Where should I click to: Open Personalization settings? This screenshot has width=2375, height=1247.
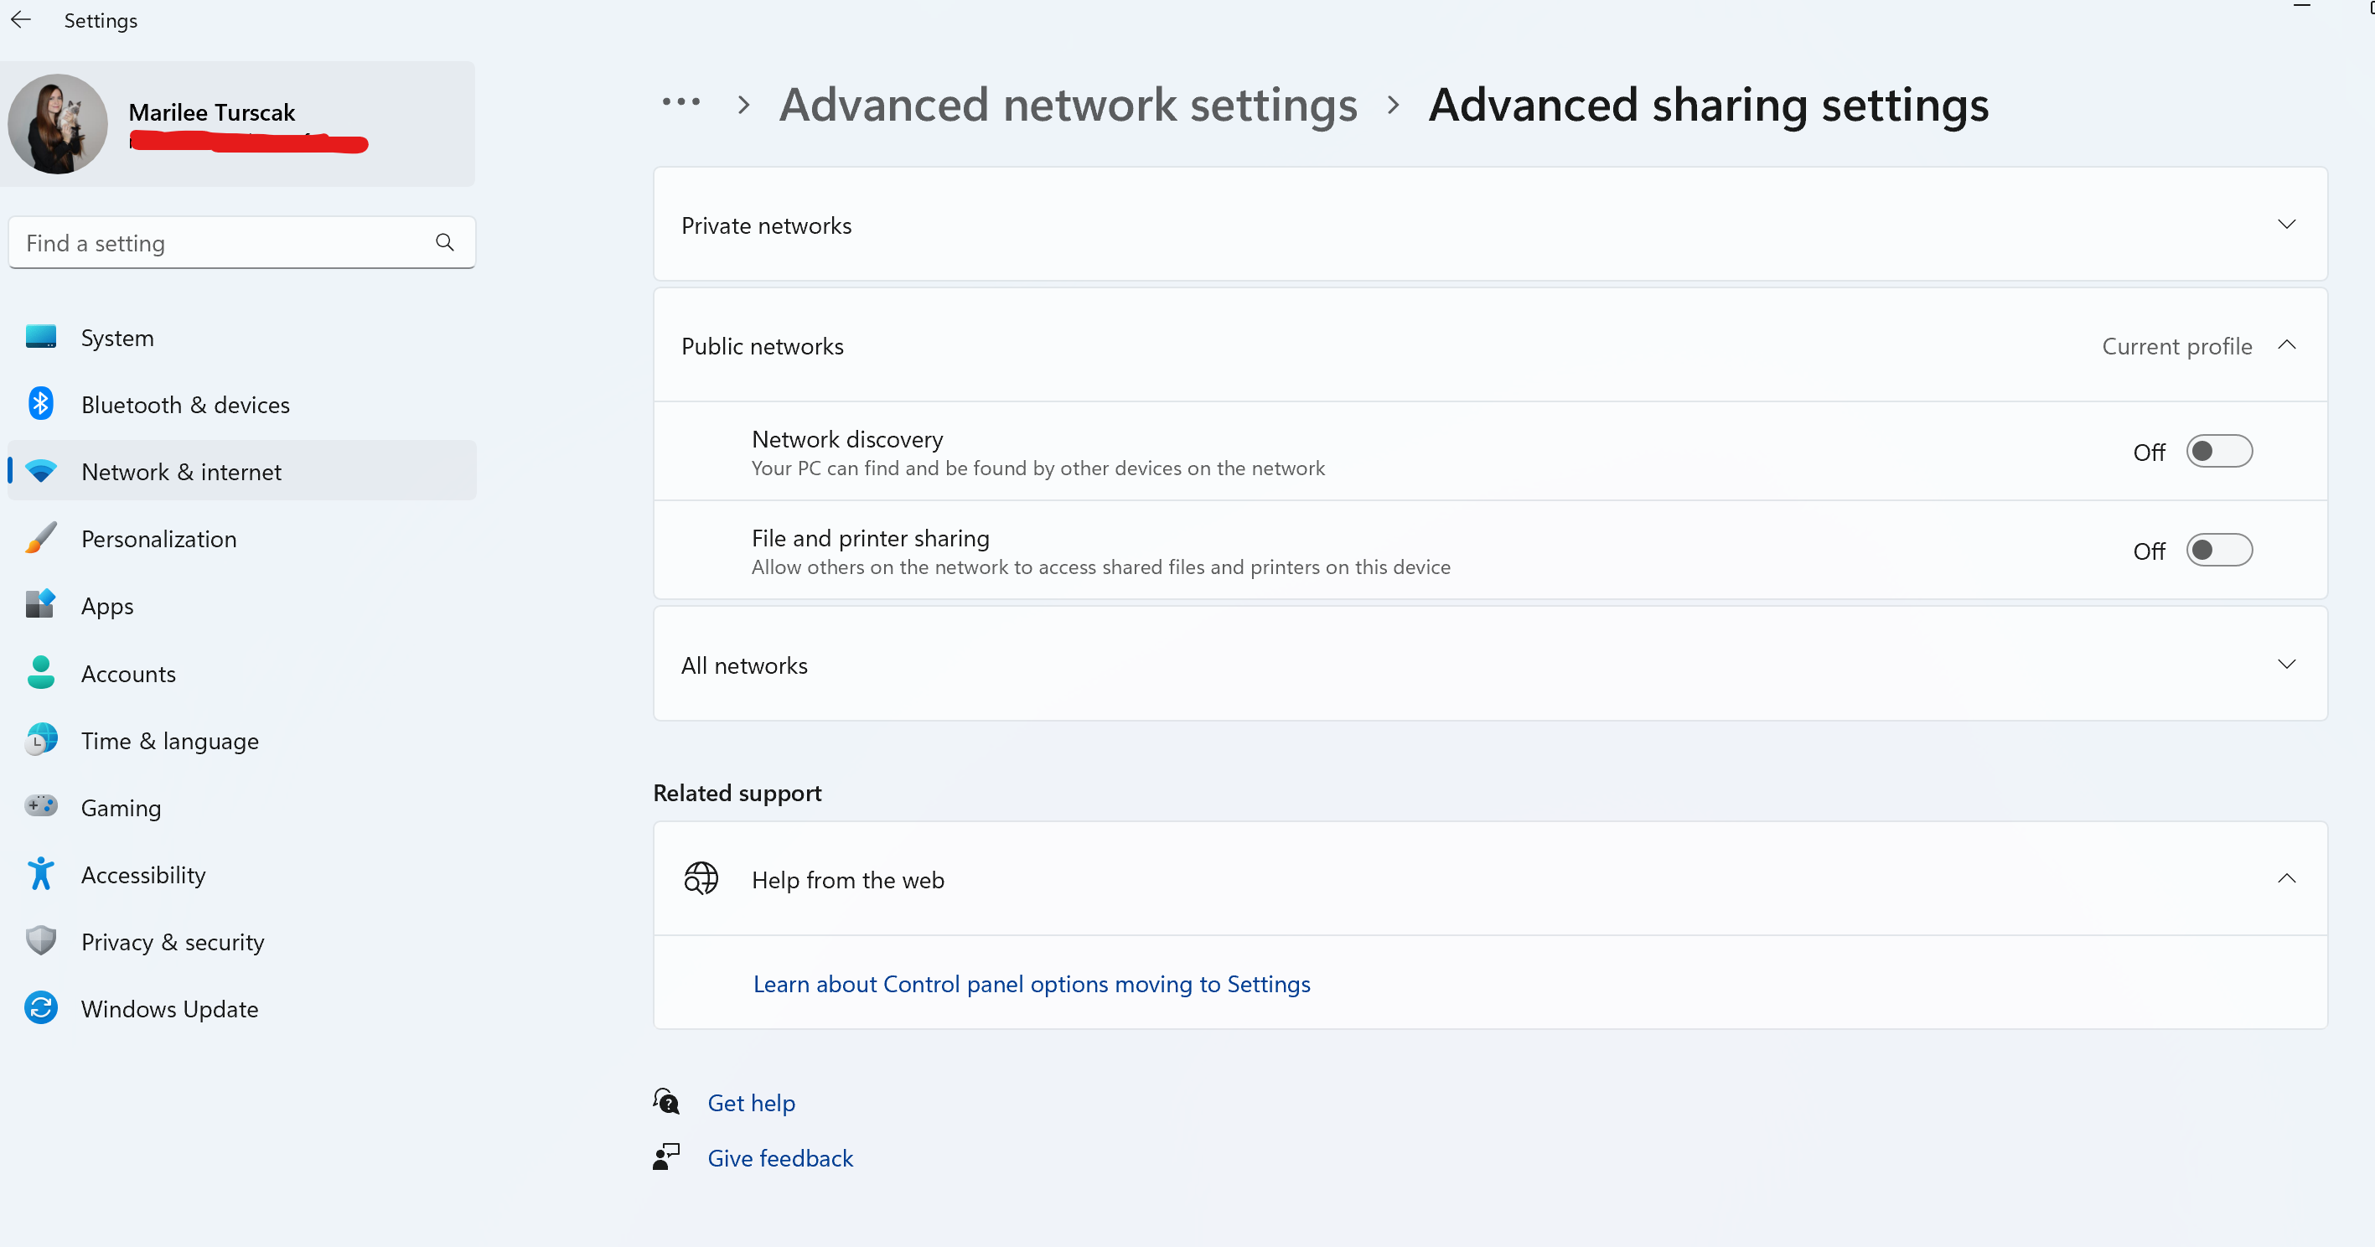point(40,538)
